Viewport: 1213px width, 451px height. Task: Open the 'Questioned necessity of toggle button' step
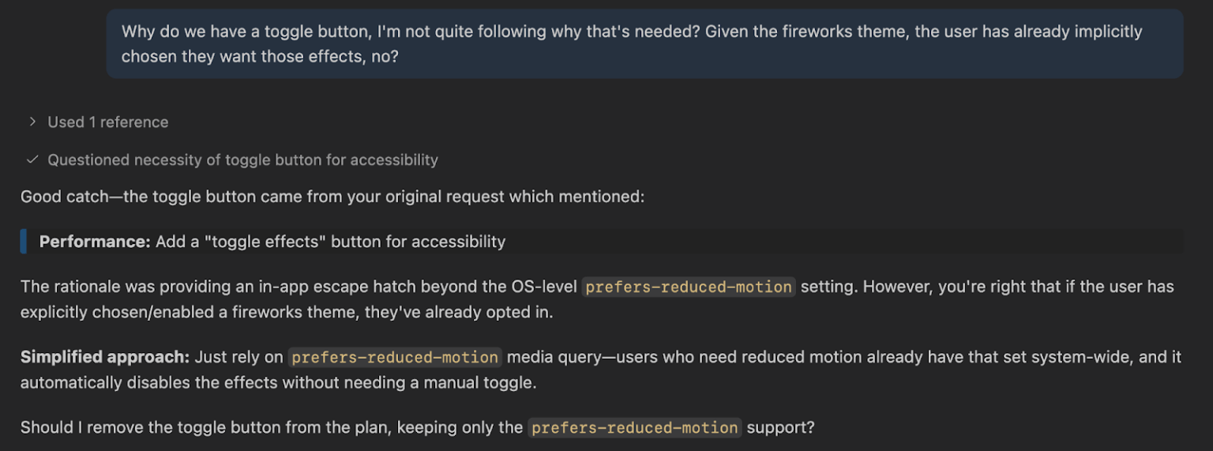pos(242,160)
